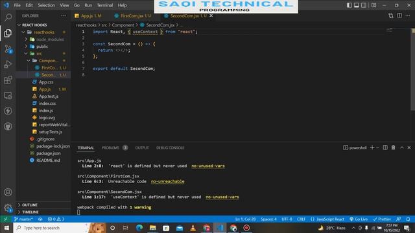This screenshot has width=415, height=233.
Task: Open the Extensions view
Action: point(8,80)
